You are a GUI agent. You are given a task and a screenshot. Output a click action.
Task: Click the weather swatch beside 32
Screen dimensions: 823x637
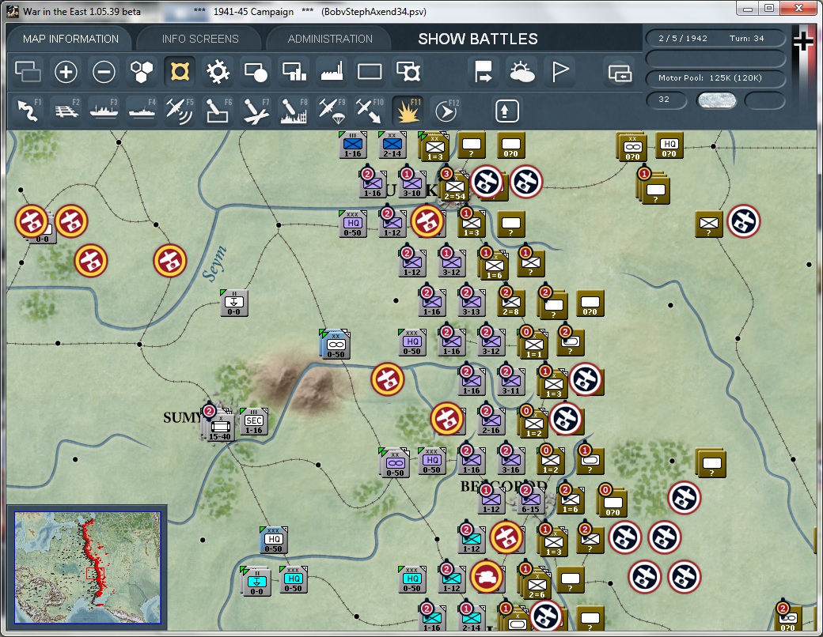pos(716,100)
